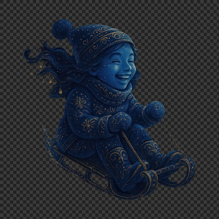Click the child's open smiling mouth
Viewport: 219px width, 219px height.
point(123,77)
